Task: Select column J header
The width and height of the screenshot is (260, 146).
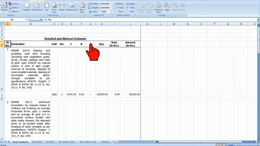Action: pyautogui.click(x=130, y=24)
